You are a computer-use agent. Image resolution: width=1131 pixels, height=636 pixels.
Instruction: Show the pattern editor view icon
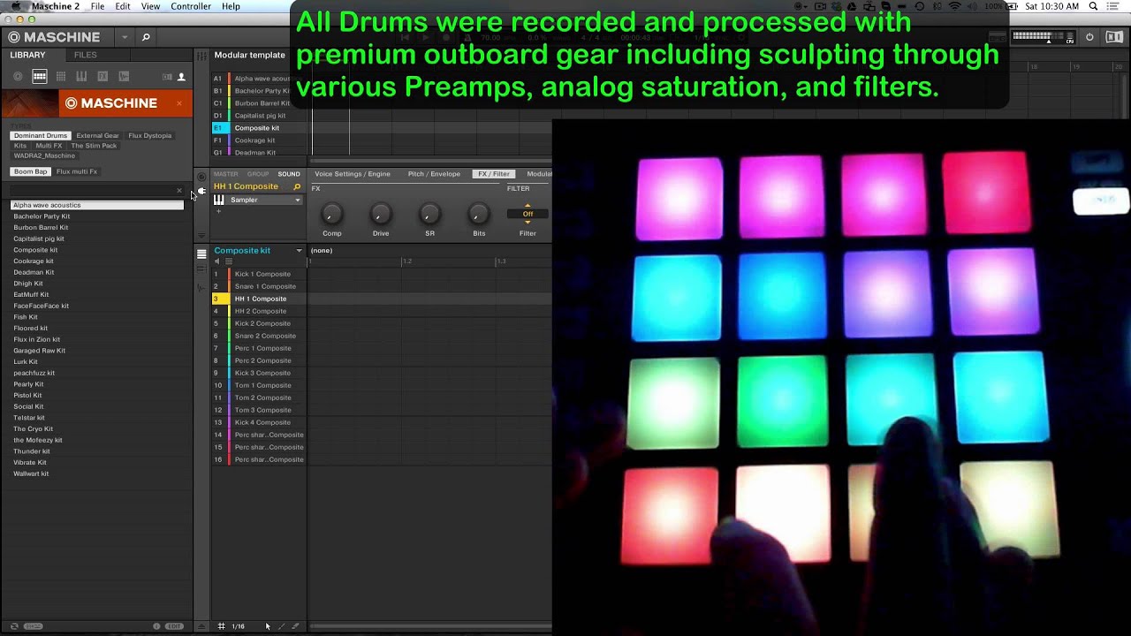pyautogui.click(x=201, y=254)
